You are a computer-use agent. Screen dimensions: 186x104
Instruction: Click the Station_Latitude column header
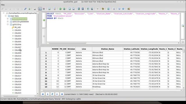point(131,49)
